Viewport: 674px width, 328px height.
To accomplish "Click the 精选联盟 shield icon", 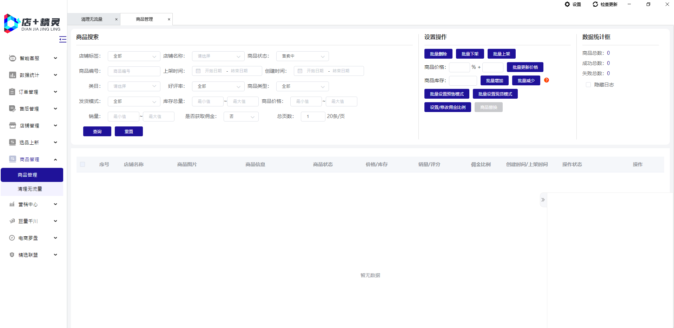I will [12, 255].
